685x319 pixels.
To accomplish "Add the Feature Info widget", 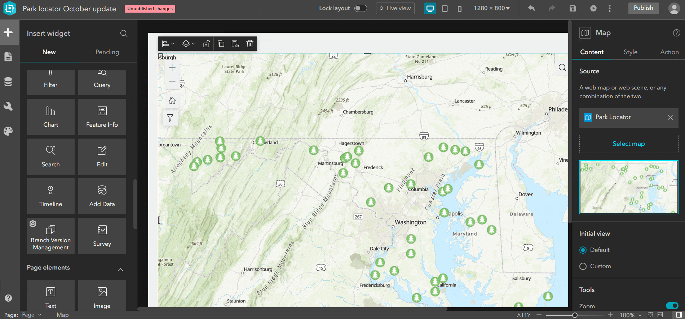I will pyautogui.click(x=102, y=117).
